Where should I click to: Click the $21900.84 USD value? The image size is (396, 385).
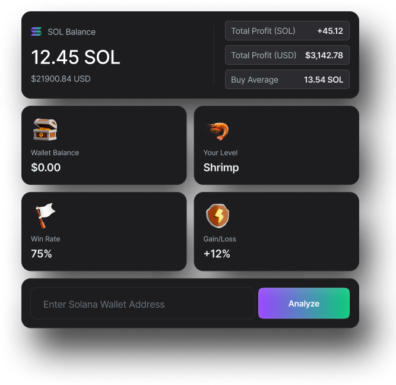tap(61, 79)
